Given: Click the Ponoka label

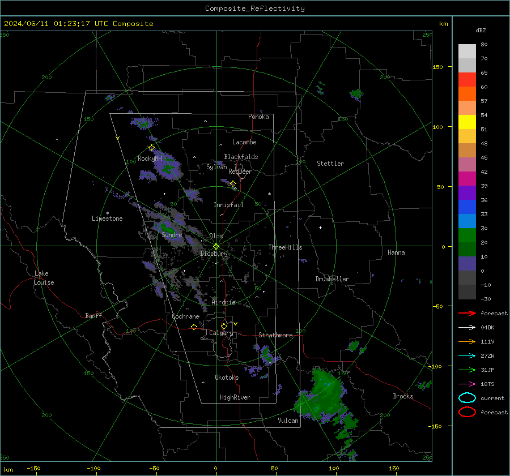Looking at the screenshot, I should (x=258, y=117).
